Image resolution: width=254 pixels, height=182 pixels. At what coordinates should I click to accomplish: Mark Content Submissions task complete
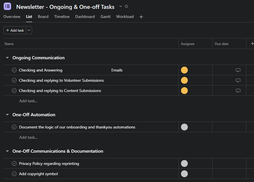pos(14,91)
